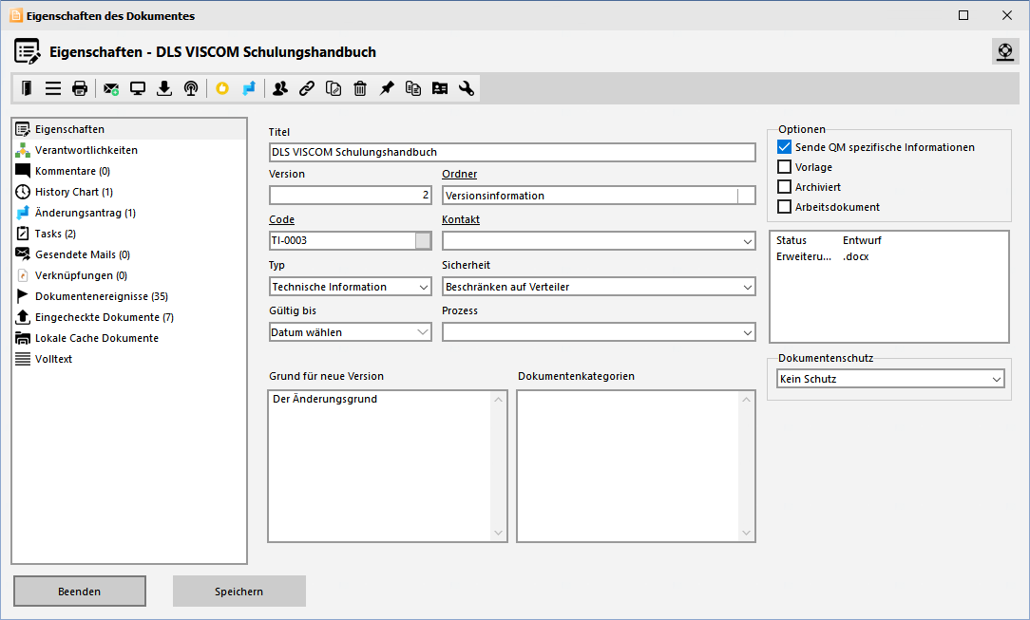Click Speichern button
The height and width of the screenshot is (620, 1030).
click(x=239, y=592)
